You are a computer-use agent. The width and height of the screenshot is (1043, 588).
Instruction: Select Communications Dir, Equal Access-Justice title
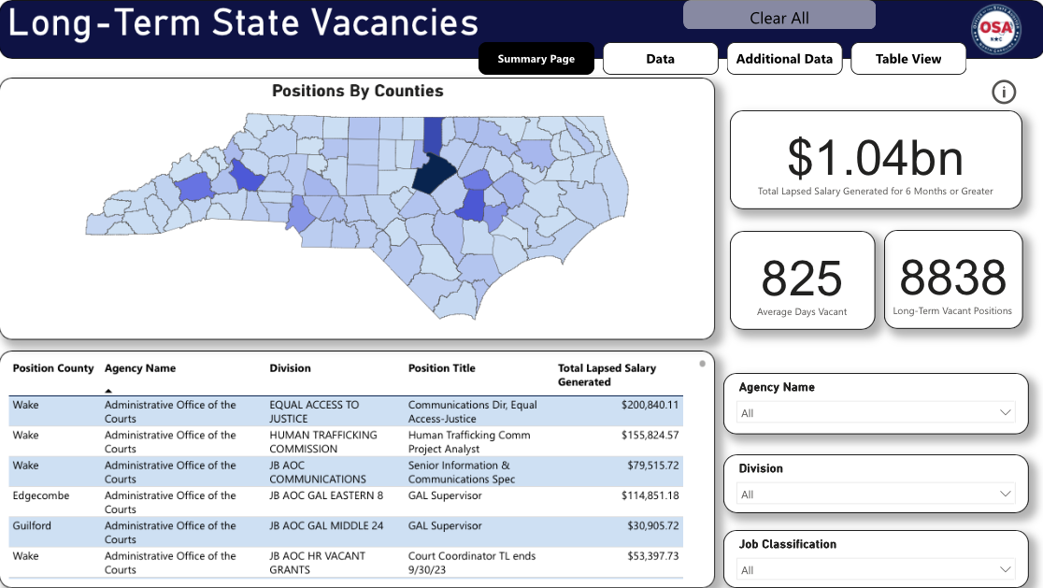click(x=472, y=411)
